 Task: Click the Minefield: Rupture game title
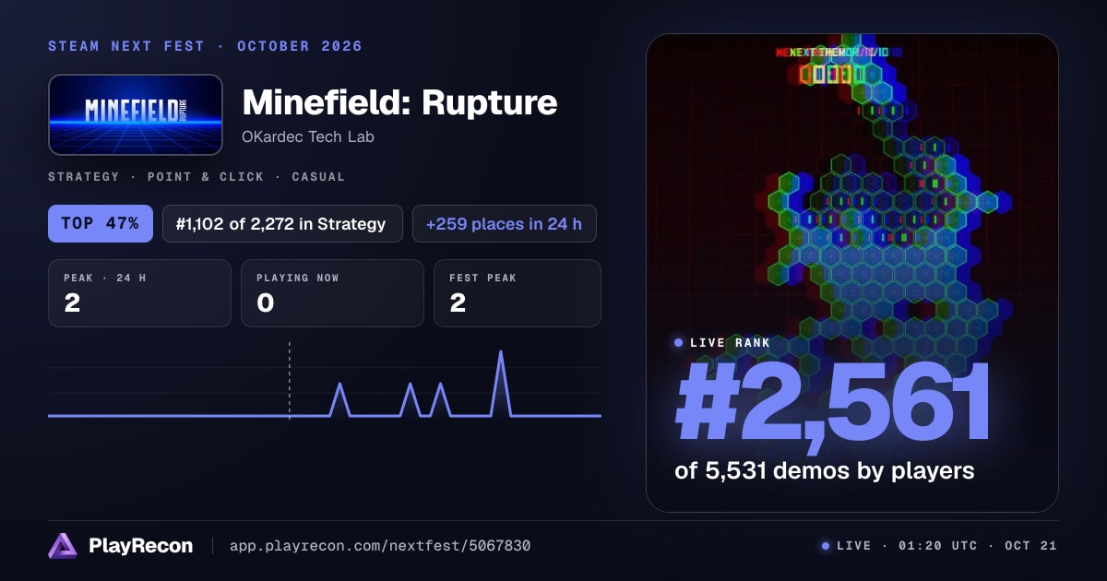(399, 102)
